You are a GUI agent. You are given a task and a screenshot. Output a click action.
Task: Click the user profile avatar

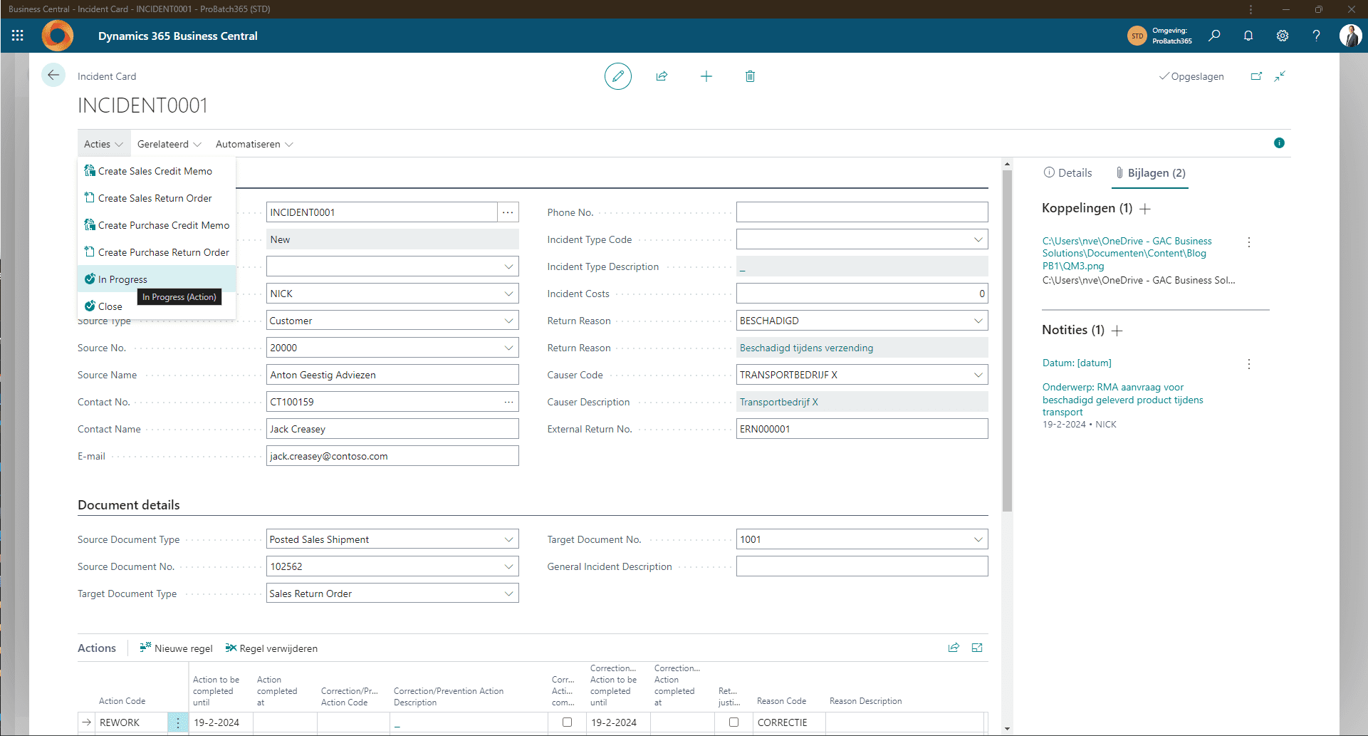[x=1350, y=36]
